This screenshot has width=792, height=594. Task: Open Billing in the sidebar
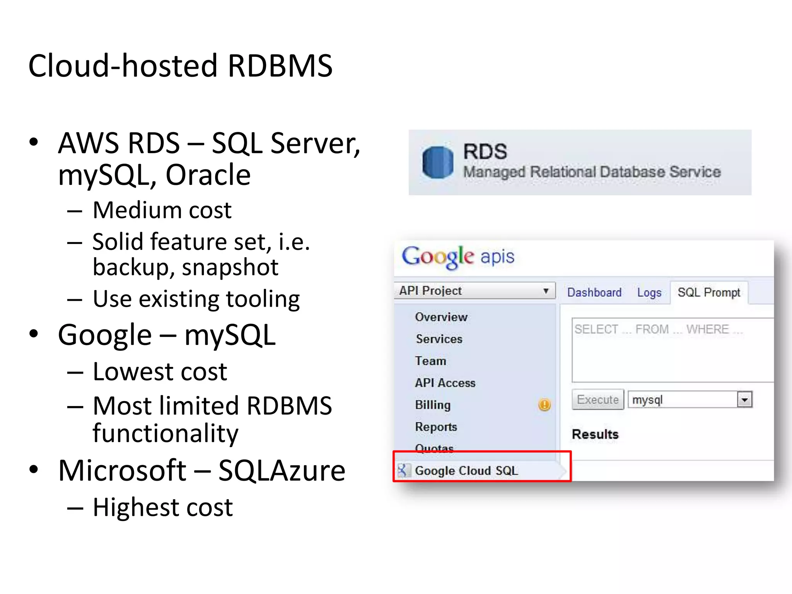tap(433, 405)
